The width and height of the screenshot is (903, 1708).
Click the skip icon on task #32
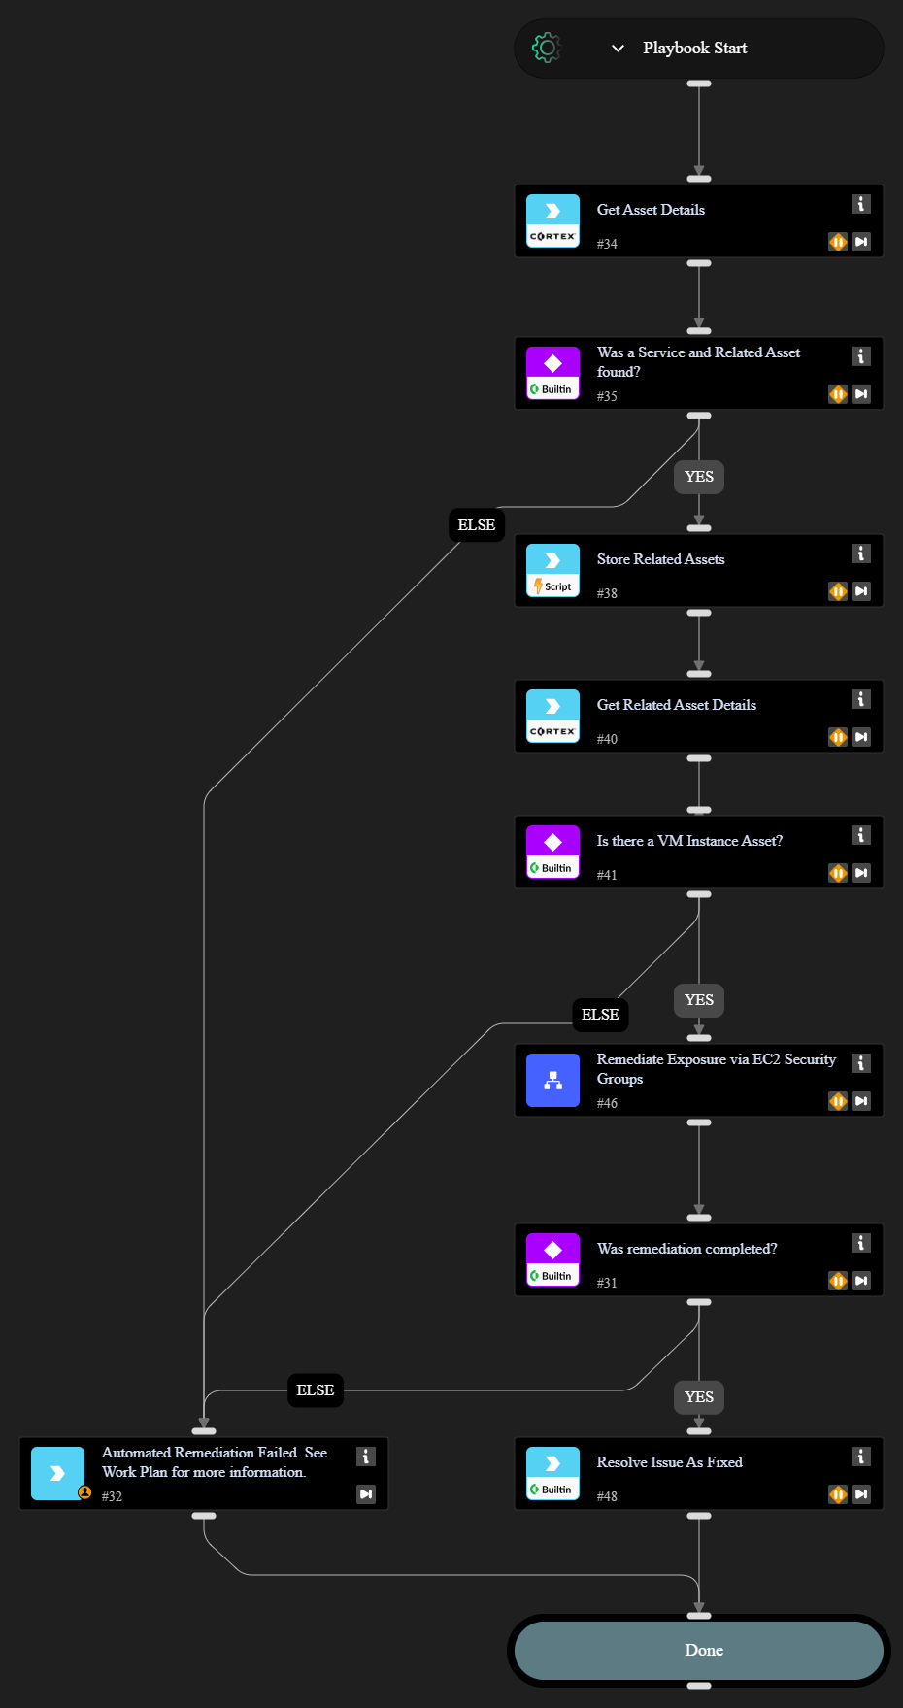pos(366,1494)
